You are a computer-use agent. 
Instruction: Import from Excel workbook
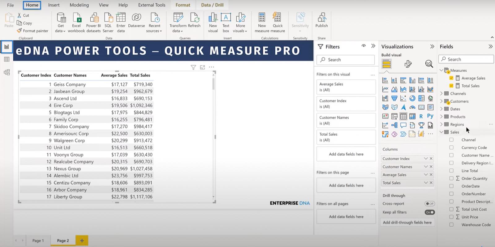(76, 22)
